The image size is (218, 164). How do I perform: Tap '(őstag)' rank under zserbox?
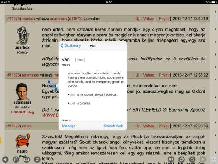click(23, 52)
